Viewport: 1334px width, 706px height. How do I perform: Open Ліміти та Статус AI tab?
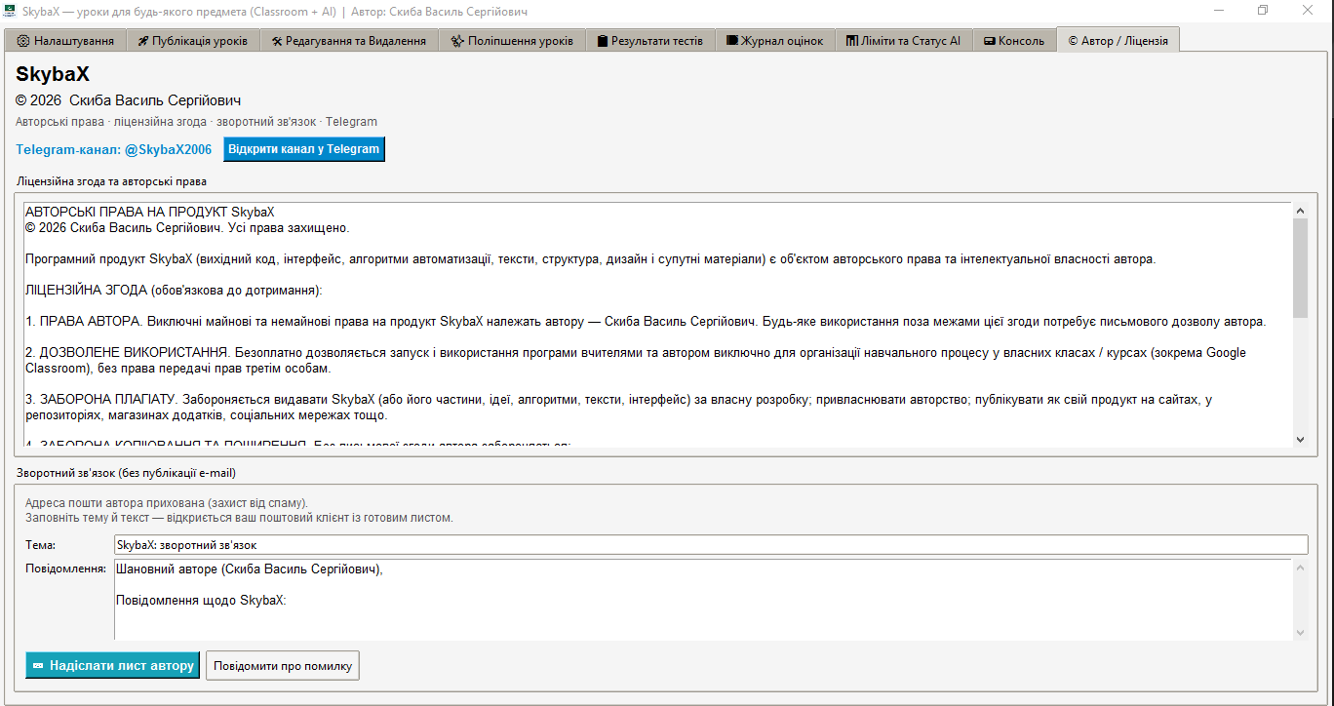click(903, 41)
